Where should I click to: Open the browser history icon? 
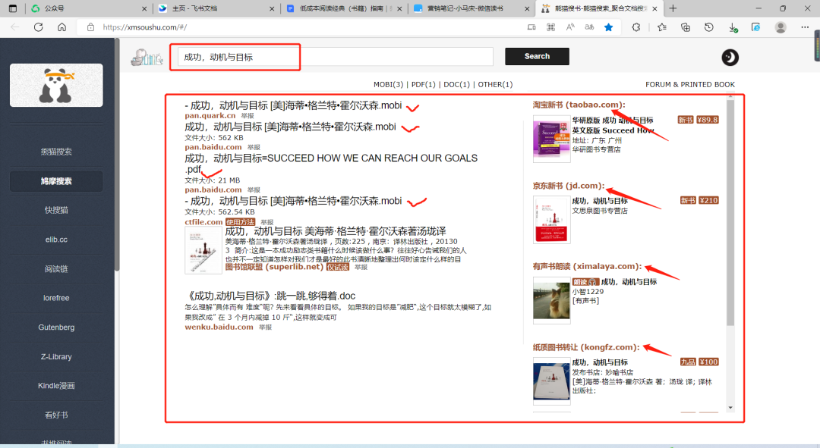709,27
